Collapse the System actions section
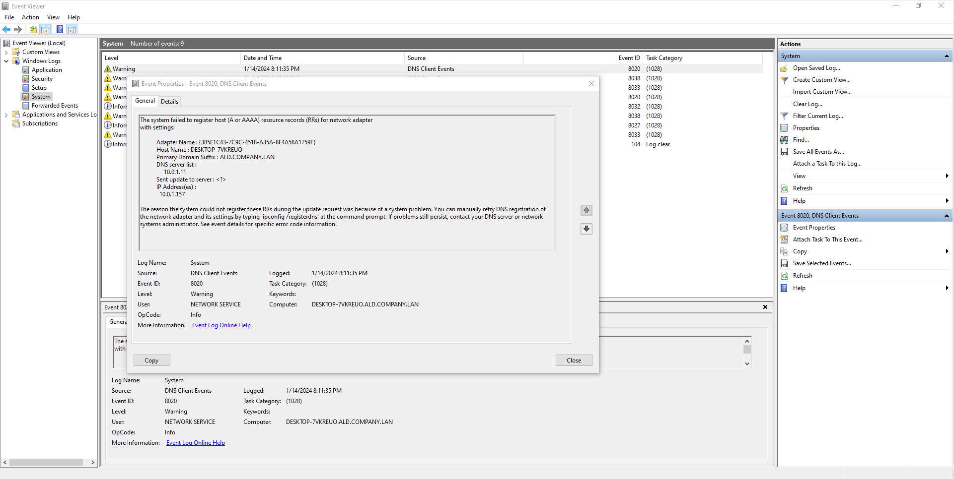This screenshot has width=954, height=479. (x=947, y=56)
